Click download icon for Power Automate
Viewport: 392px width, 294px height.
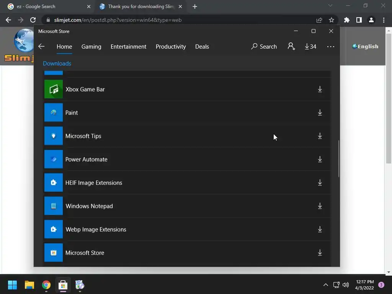point(320,159)
